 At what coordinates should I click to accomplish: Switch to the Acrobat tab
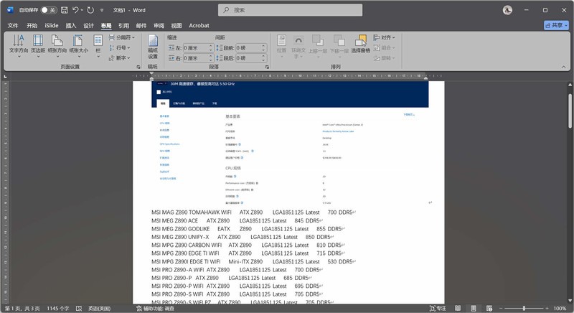pyautogui.click(x=199, y=26)
